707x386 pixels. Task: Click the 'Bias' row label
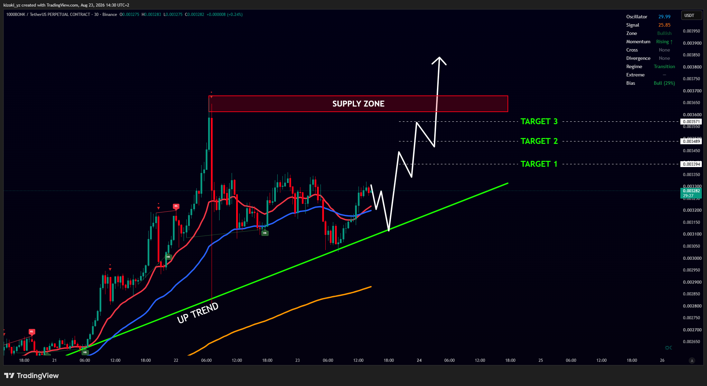coord(631,83)
